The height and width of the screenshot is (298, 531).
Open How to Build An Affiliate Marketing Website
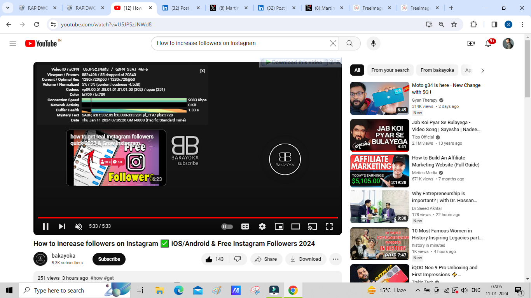point(445,161)
